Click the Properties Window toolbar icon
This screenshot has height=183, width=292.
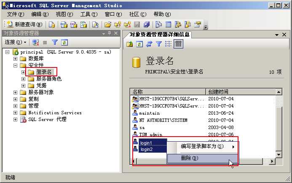point(198,24)
